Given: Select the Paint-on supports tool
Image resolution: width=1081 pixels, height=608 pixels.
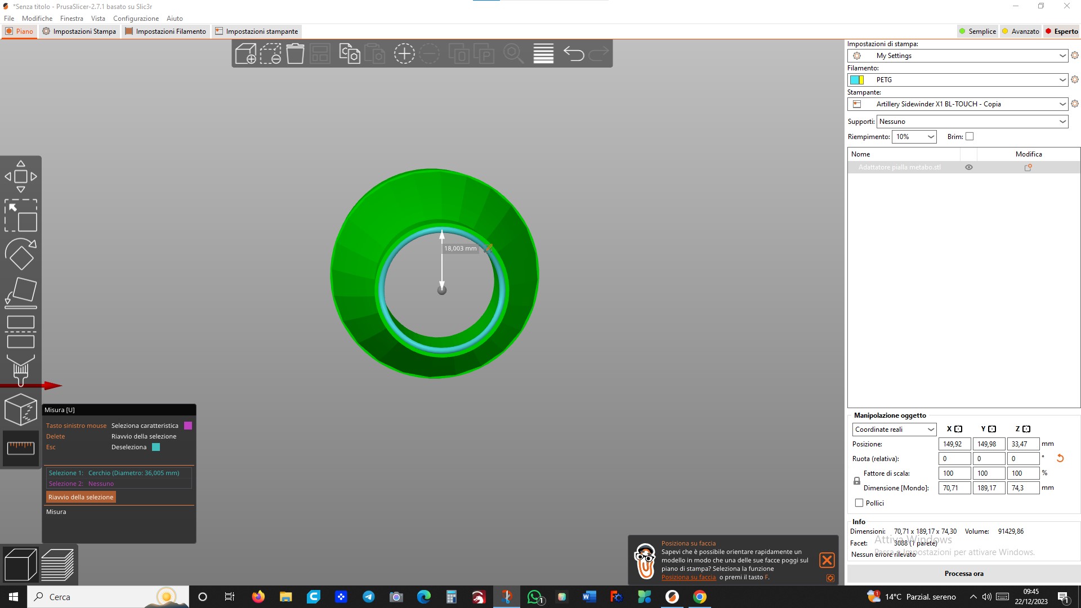Looking at the screenshot, I should 21,369.
